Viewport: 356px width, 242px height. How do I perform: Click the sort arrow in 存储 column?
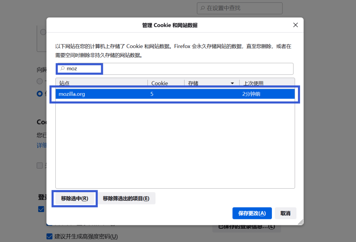click(x=232, y=83)
